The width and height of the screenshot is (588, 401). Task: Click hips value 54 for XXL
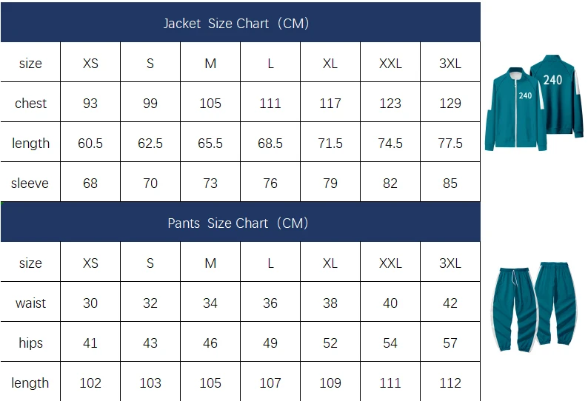click(x=390, y=343)
